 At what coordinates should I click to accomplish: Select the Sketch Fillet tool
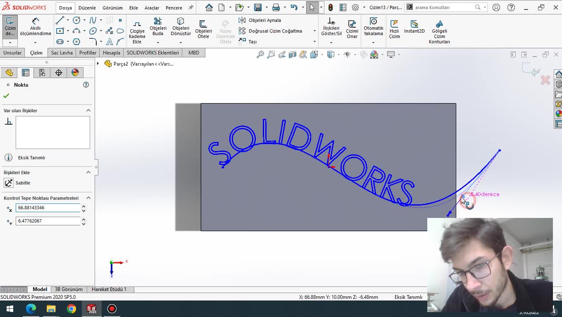[93, 42]
